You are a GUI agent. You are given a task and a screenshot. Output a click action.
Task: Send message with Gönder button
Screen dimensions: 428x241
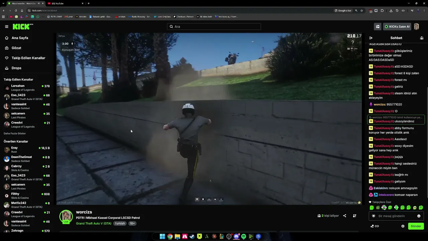[x=416, y=226]
